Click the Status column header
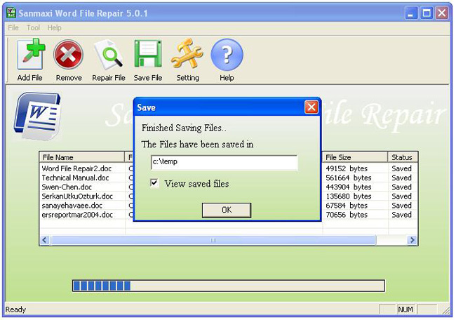This screenshot has width=456, height=320. click(x=403, y=157)
